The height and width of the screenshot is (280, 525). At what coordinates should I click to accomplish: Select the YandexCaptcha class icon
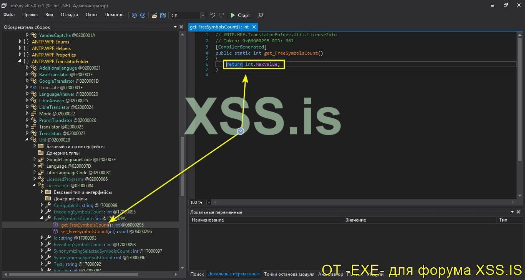(x=33, y=35)
